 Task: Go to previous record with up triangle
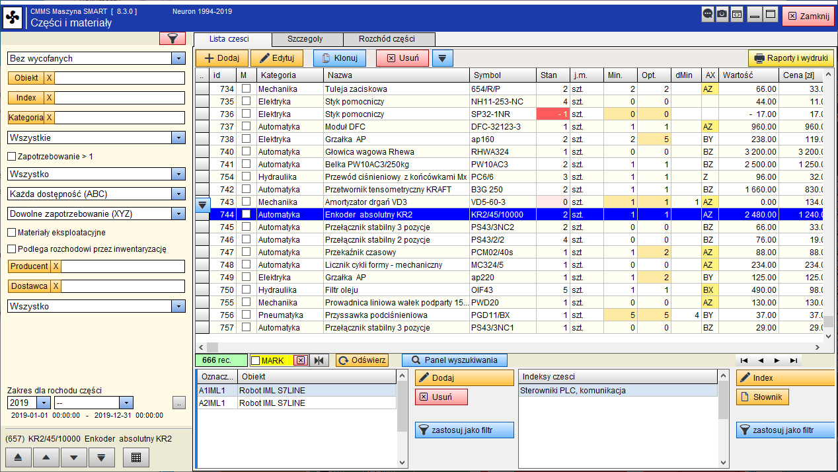(x=46, y=457)
